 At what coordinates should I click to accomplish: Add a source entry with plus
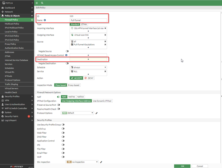pyautogui.click(x=88, y=47)
